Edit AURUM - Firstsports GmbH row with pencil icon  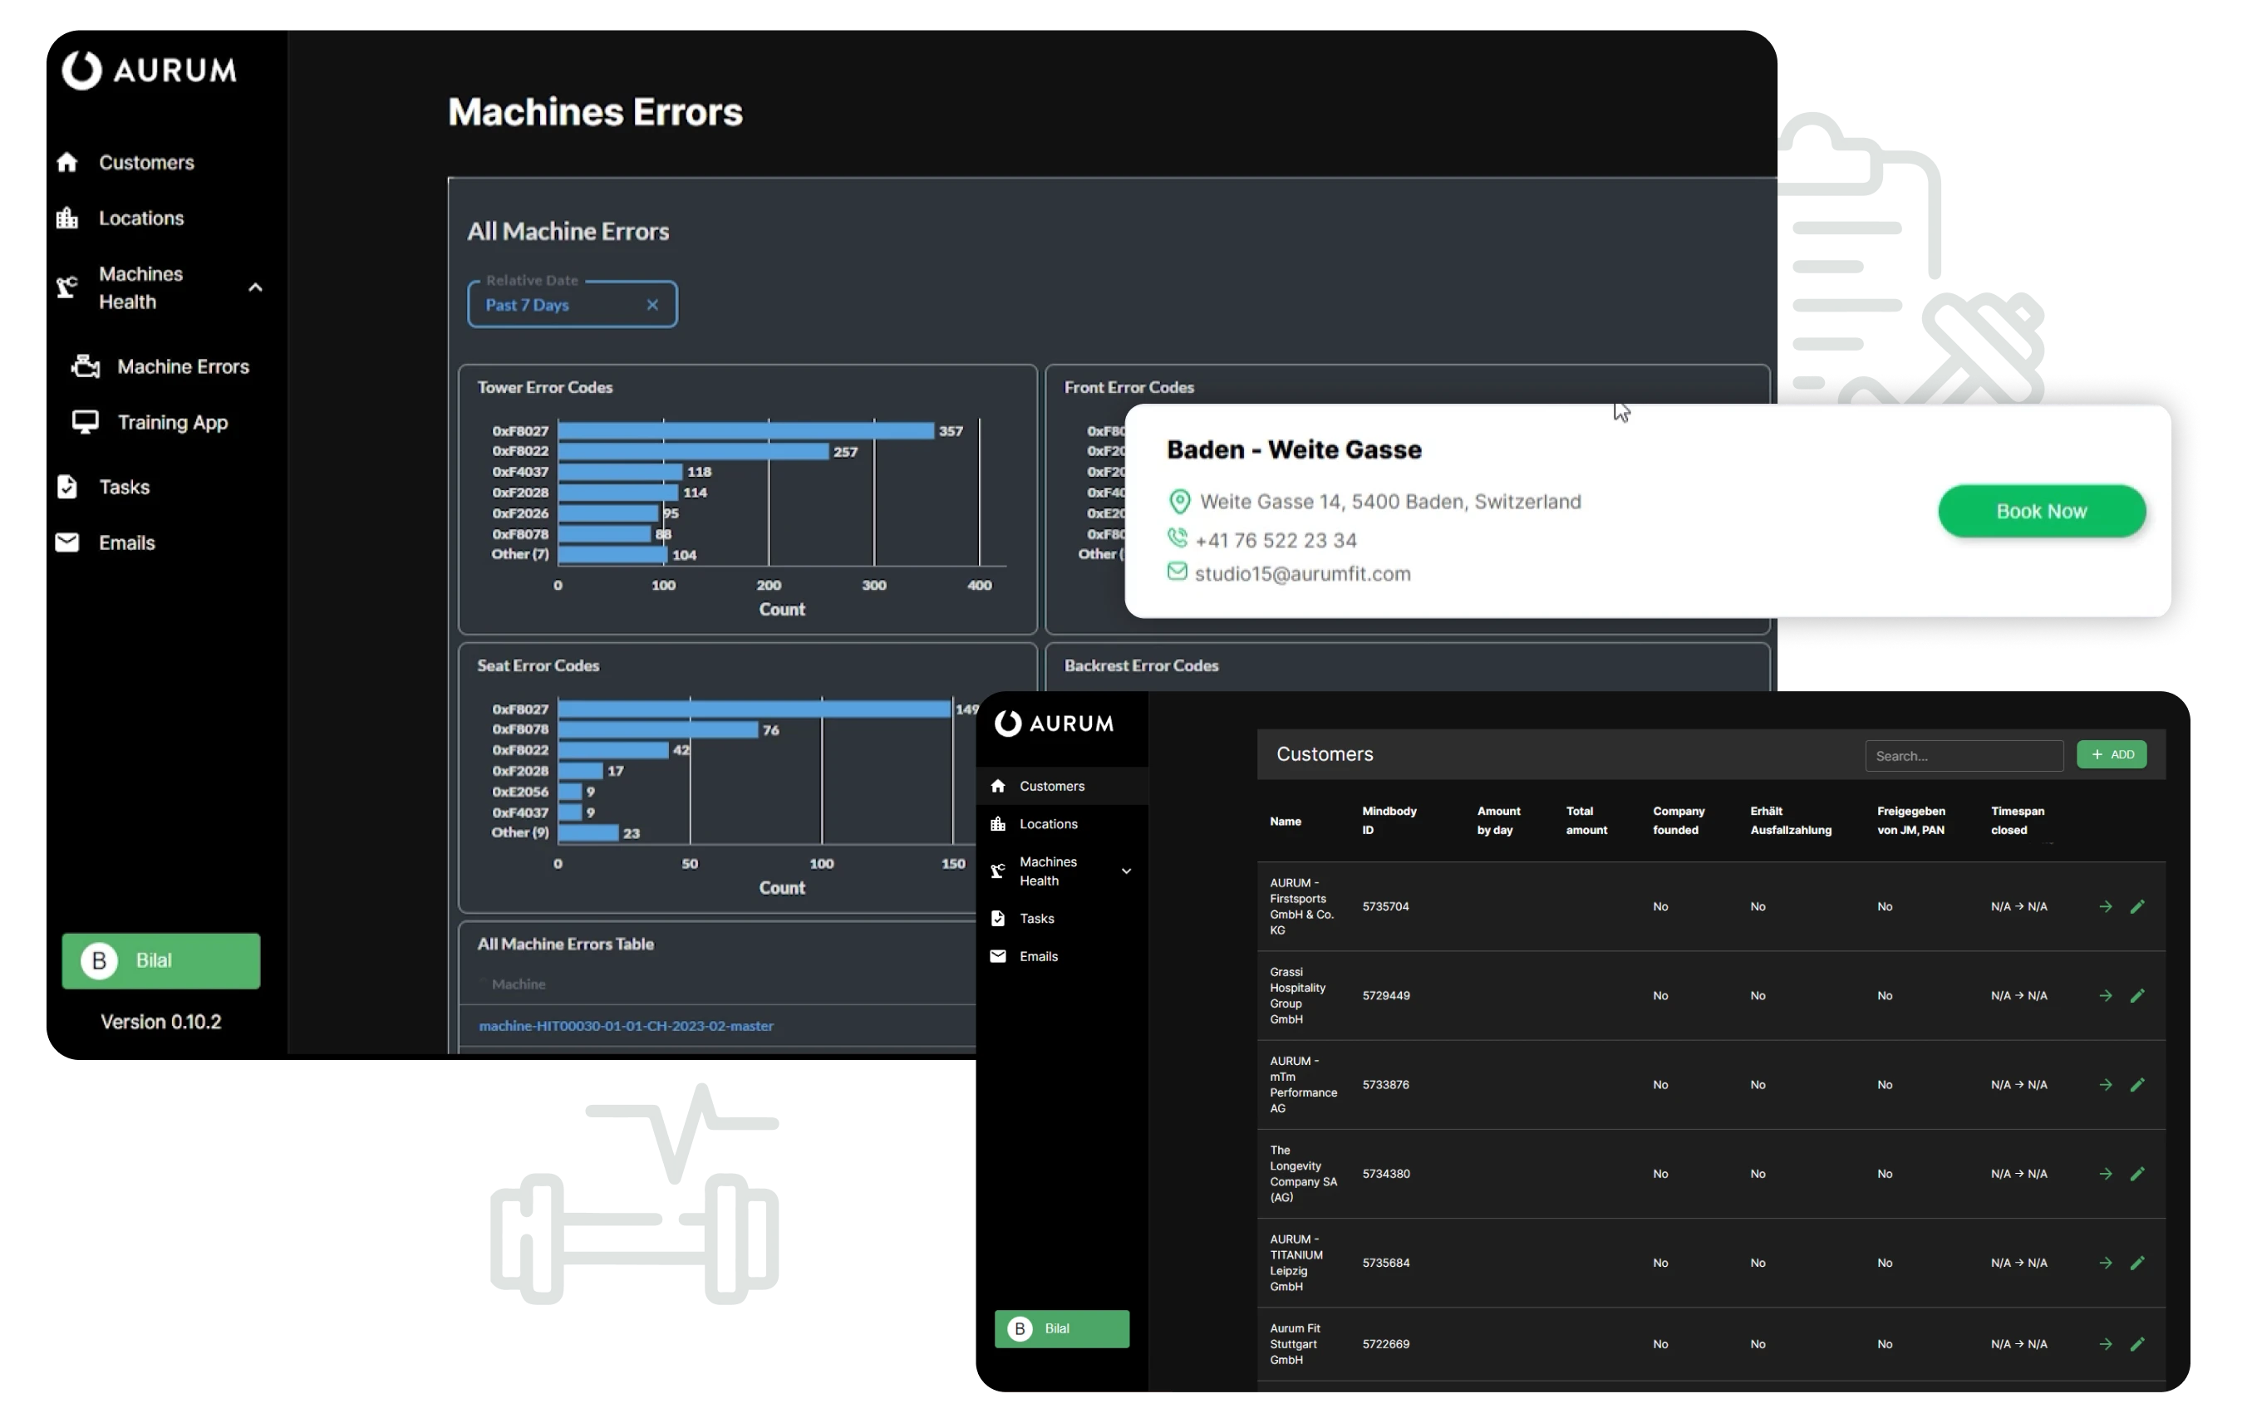tap(2138, 906)
